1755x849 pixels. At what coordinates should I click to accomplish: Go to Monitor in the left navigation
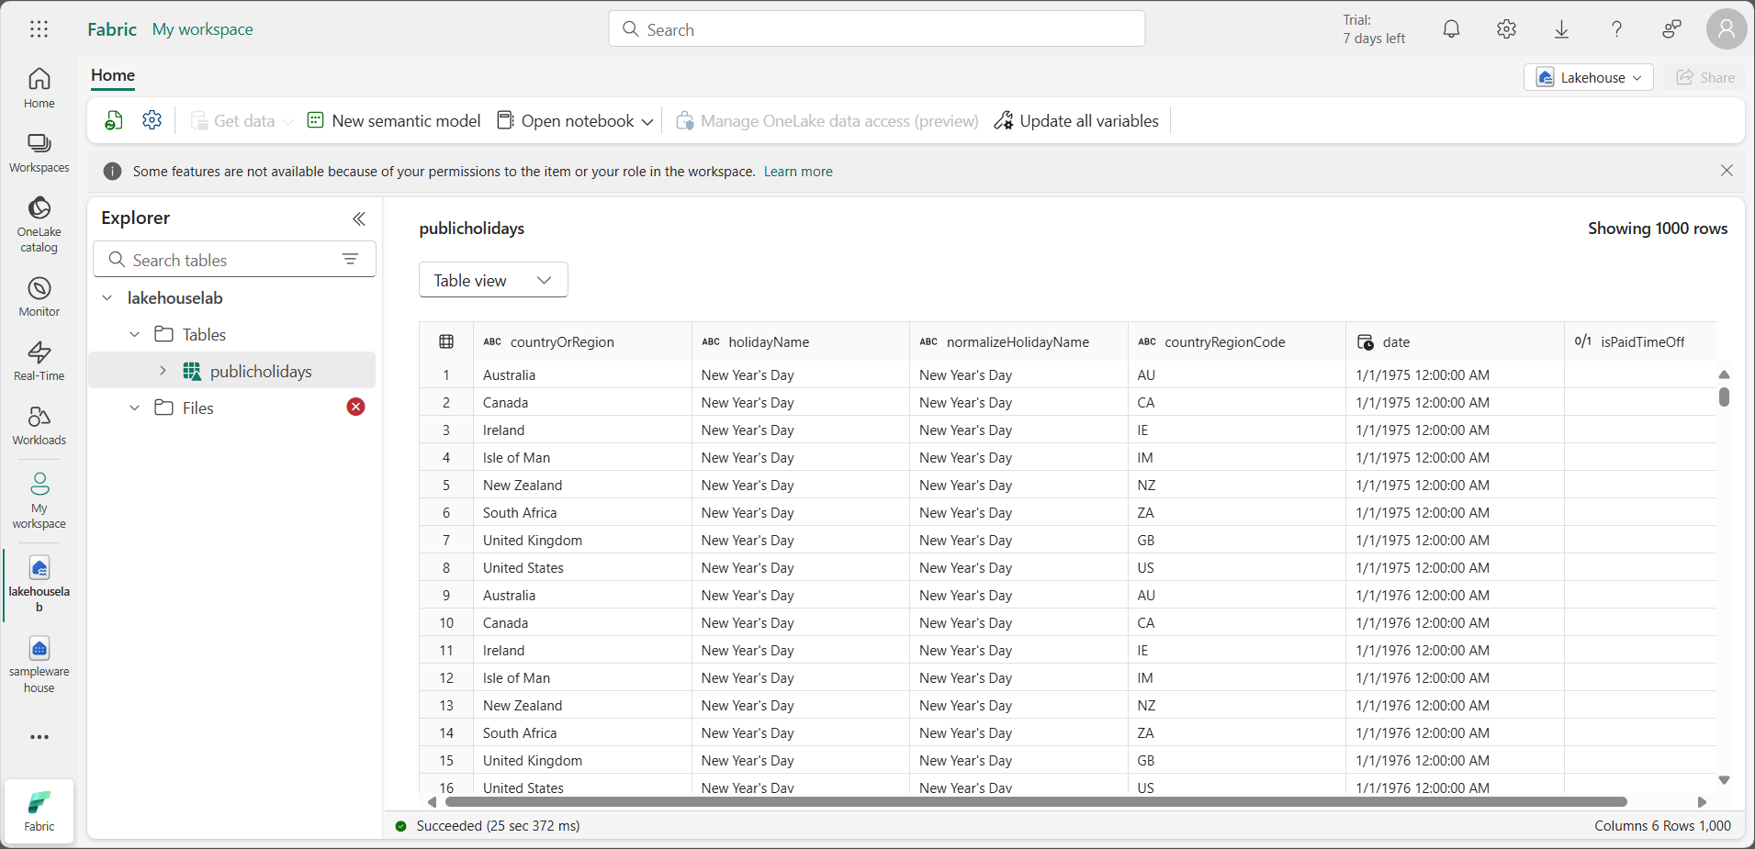point(39,297)
